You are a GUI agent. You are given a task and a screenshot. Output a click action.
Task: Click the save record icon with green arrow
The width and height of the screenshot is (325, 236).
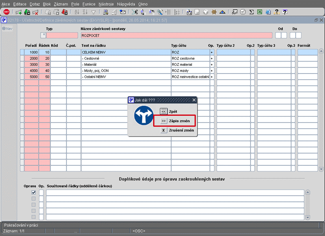[x=27, y=12]
